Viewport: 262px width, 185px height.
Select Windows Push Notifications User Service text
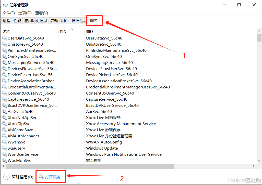point(124,154)
